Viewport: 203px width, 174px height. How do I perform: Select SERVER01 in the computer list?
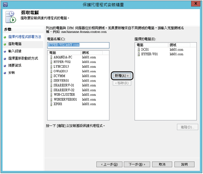(61, 80)
